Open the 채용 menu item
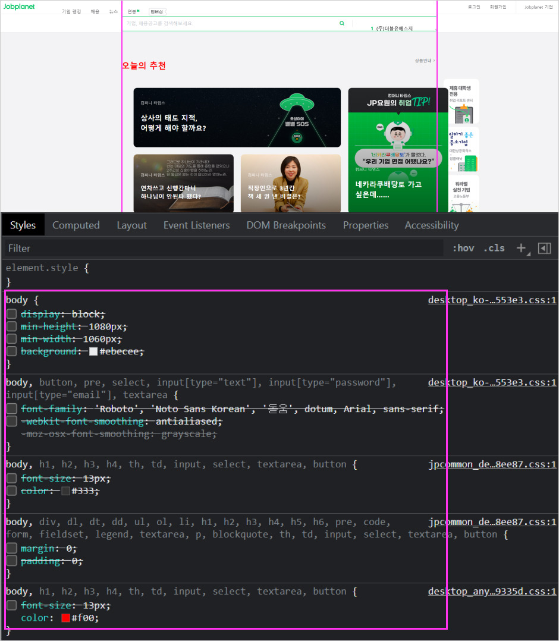Image resolution: width=559 pixels, height=641 pixels. coord(95,11)
